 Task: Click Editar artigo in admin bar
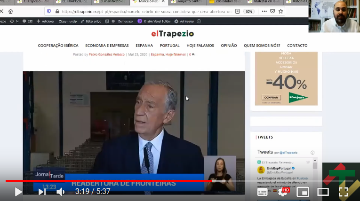click(x=91, y=21)
